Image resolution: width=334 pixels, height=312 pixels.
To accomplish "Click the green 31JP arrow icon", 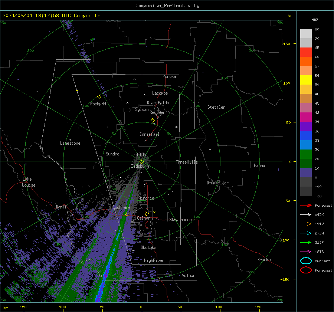I will point(306,242).
